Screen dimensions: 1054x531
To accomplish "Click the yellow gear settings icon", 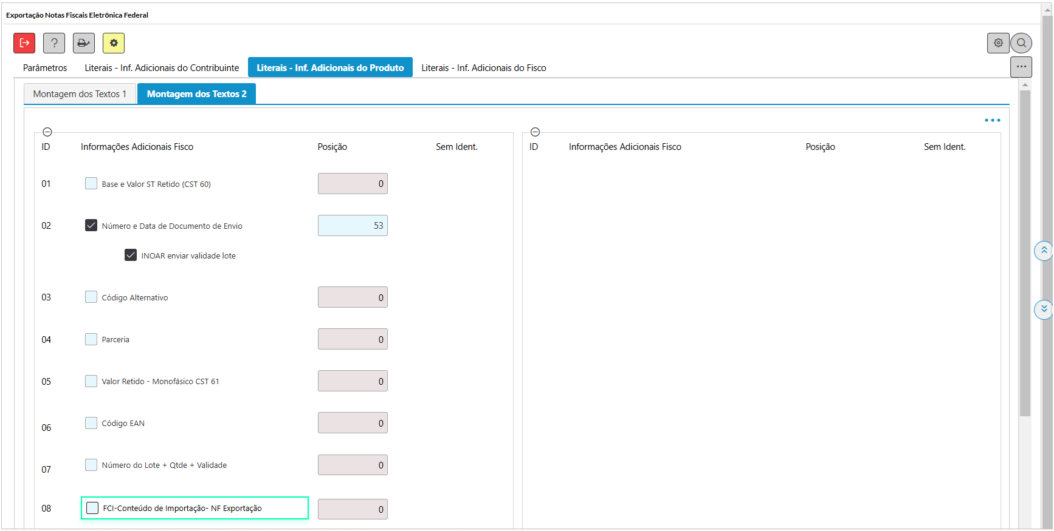I will [114, 43].
